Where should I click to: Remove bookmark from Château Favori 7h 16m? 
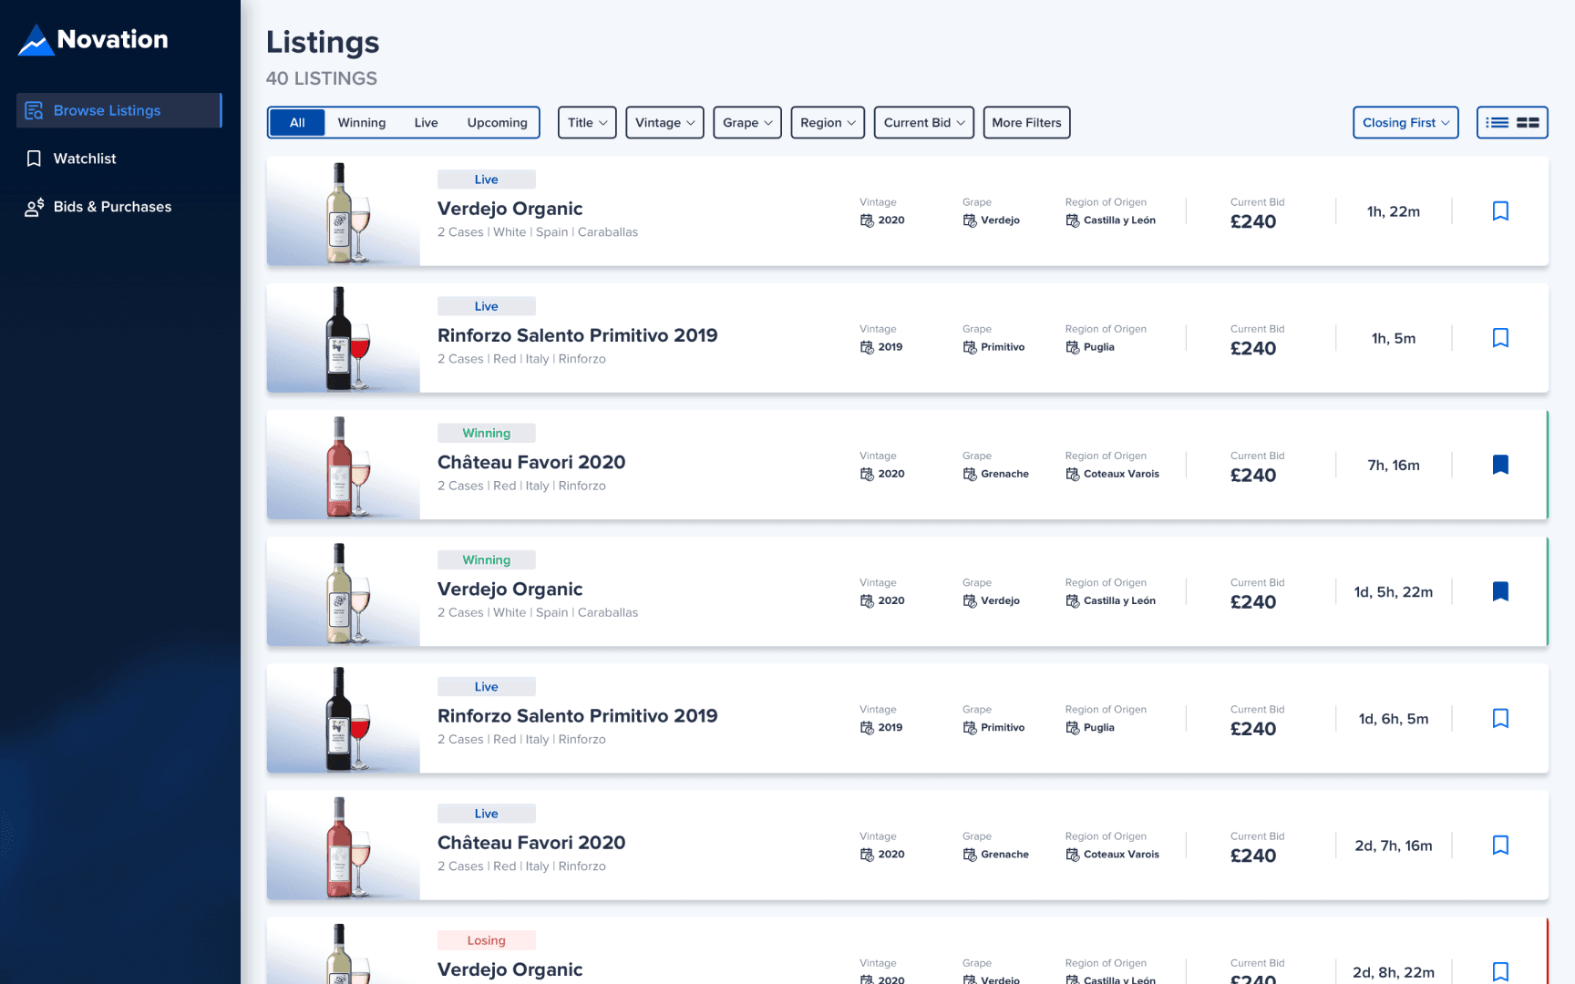coord(1500,465)
